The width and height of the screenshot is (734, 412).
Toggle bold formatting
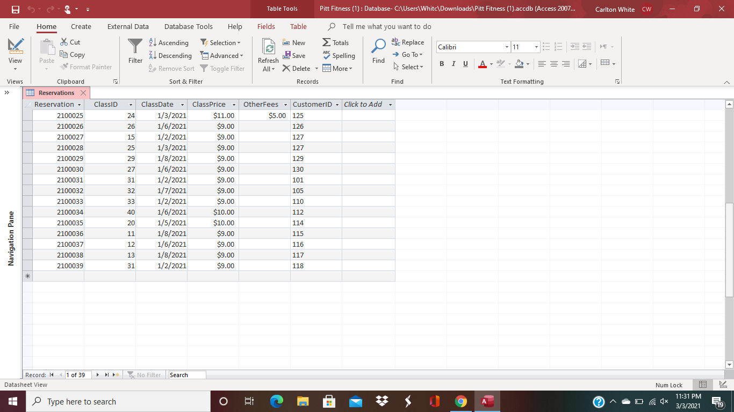(x=441, y=64)
